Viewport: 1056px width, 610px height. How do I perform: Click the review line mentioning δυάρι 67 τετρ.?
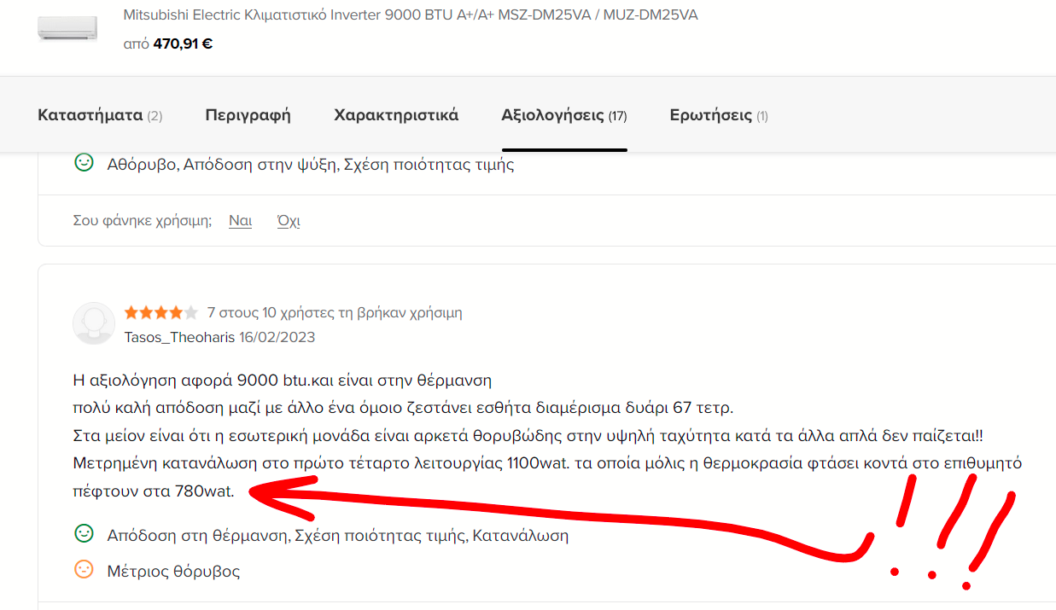coord(403,408)
